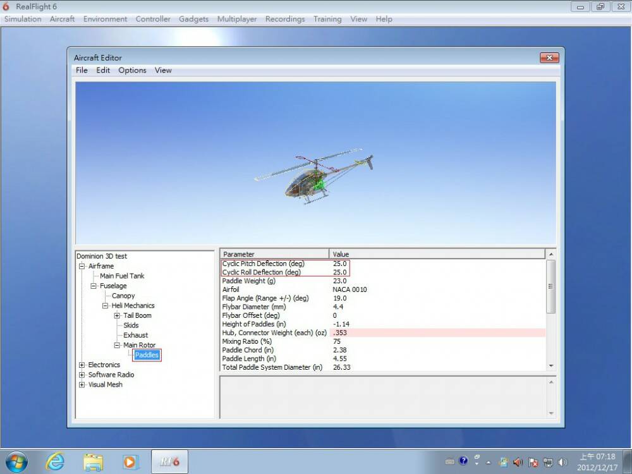Expand the Visual Mesh node
632x474 pixels.
tap(82, 384)
